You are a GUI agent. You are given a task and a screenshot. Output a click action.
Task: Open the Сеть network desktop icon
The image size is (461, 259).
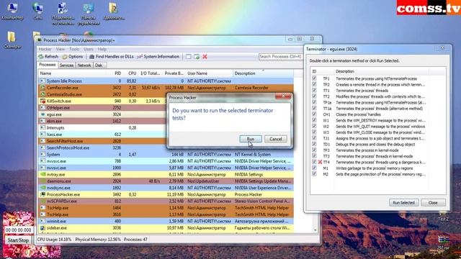(37, 12)
